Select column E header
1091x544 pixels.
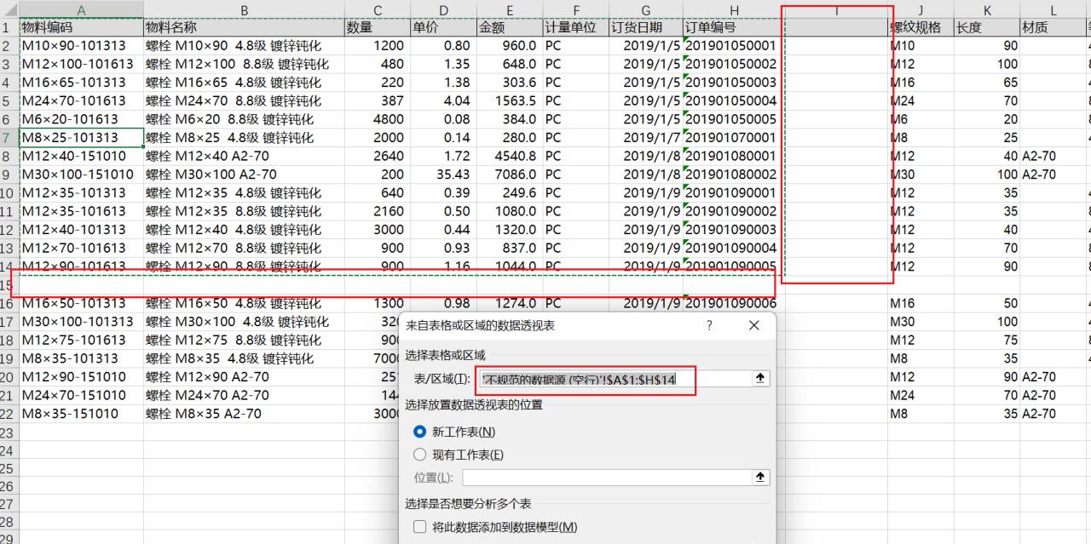tap(510, 9)
